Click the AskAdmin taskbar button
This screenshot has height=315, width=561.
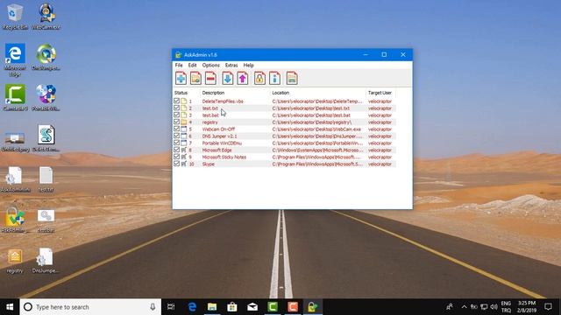coord(312,307)
